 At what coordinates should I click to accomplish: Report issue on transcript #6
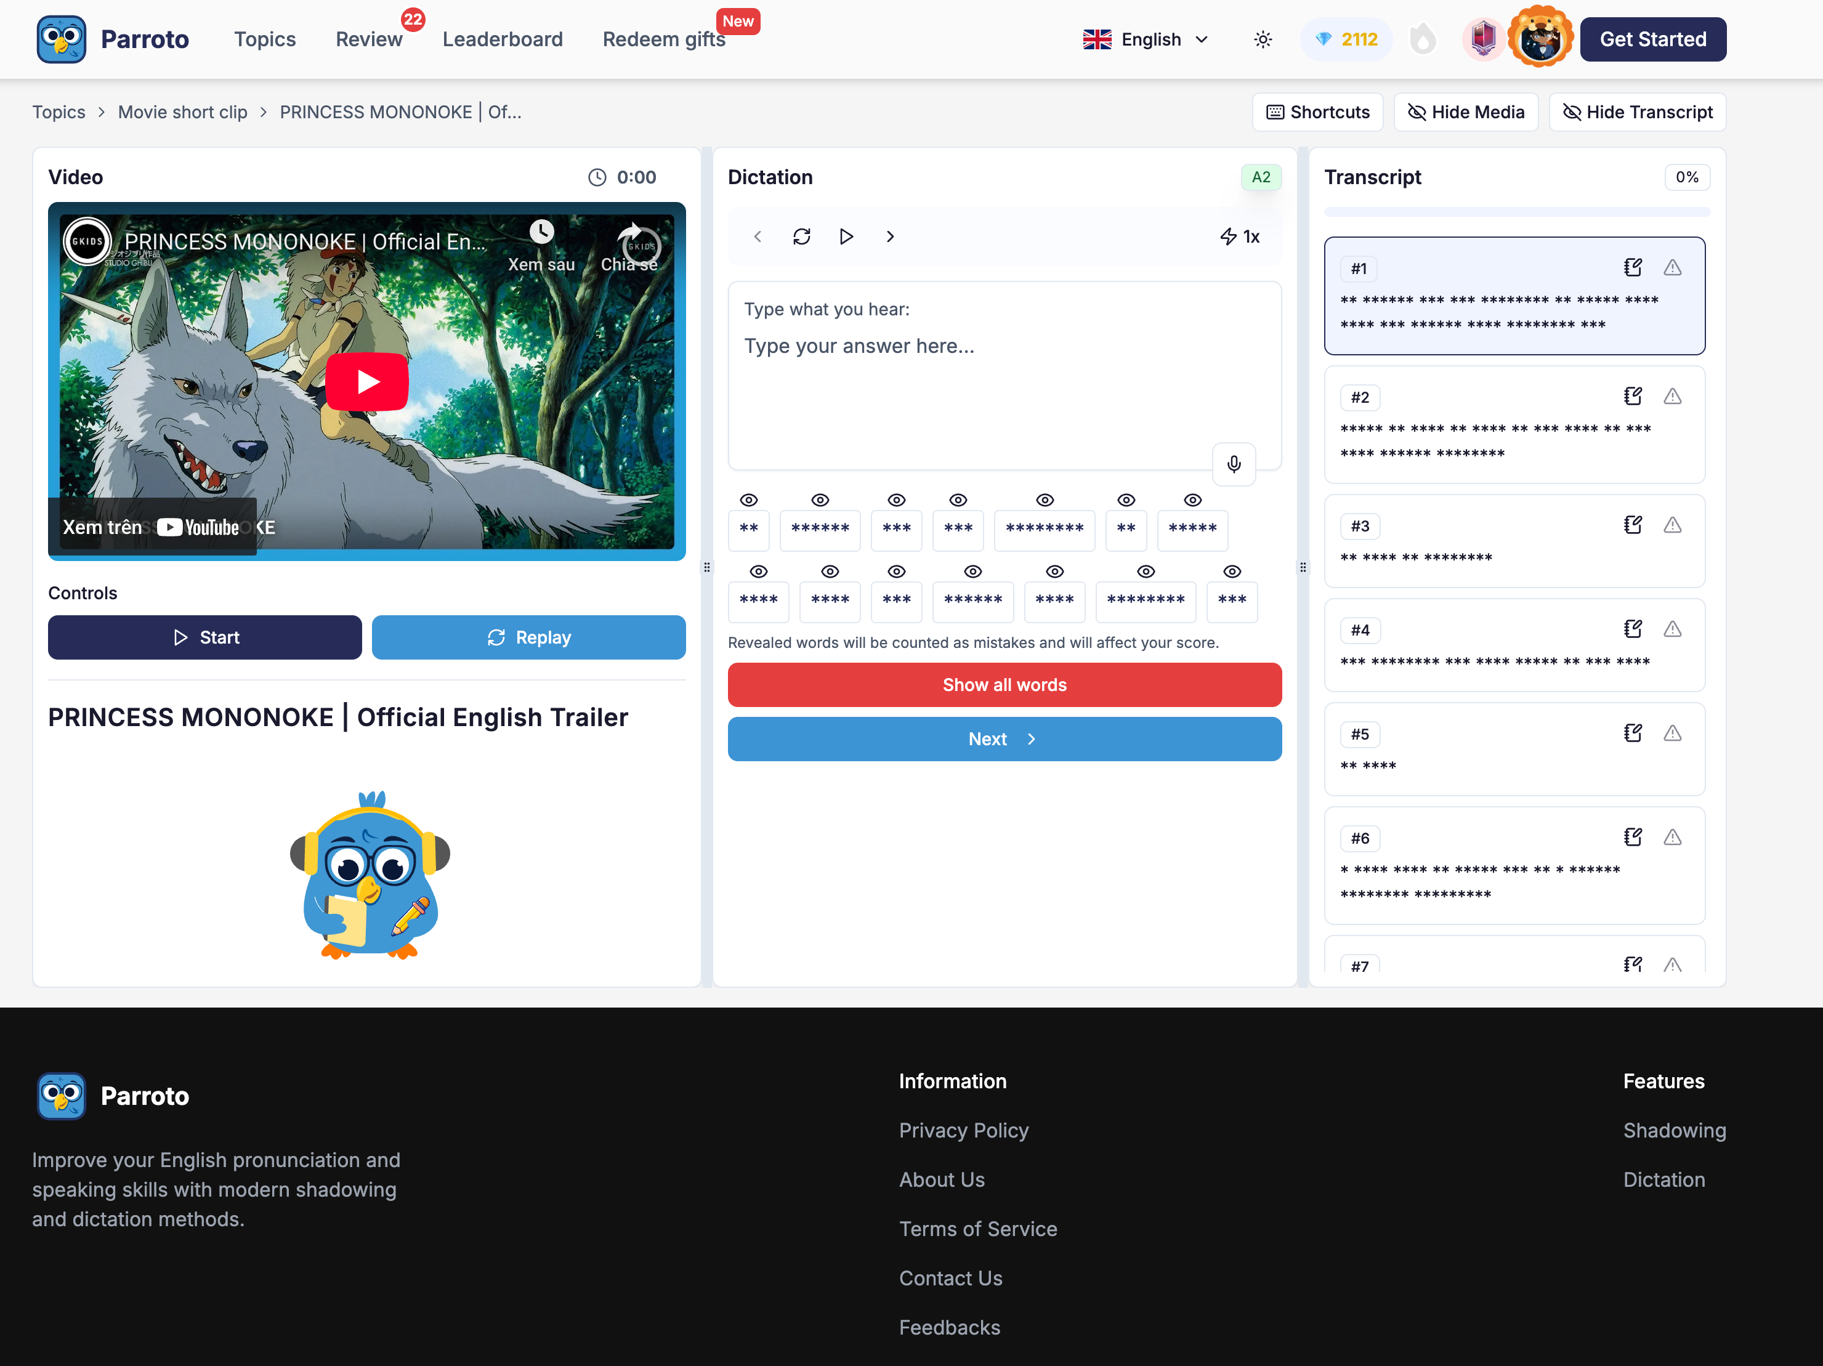1672,837
